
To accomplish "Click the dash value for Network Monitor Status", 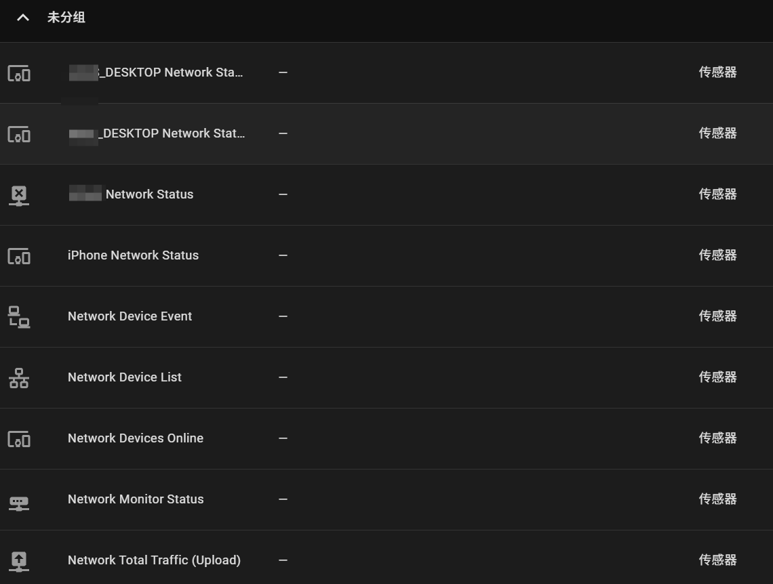I will [x=283, y=499].
